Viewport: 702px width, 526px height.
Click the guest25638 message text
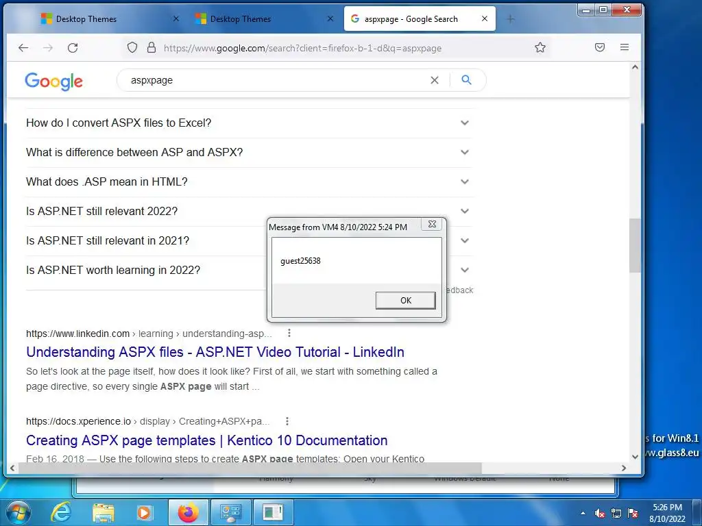pyautogui.click(x=300, y=261)
